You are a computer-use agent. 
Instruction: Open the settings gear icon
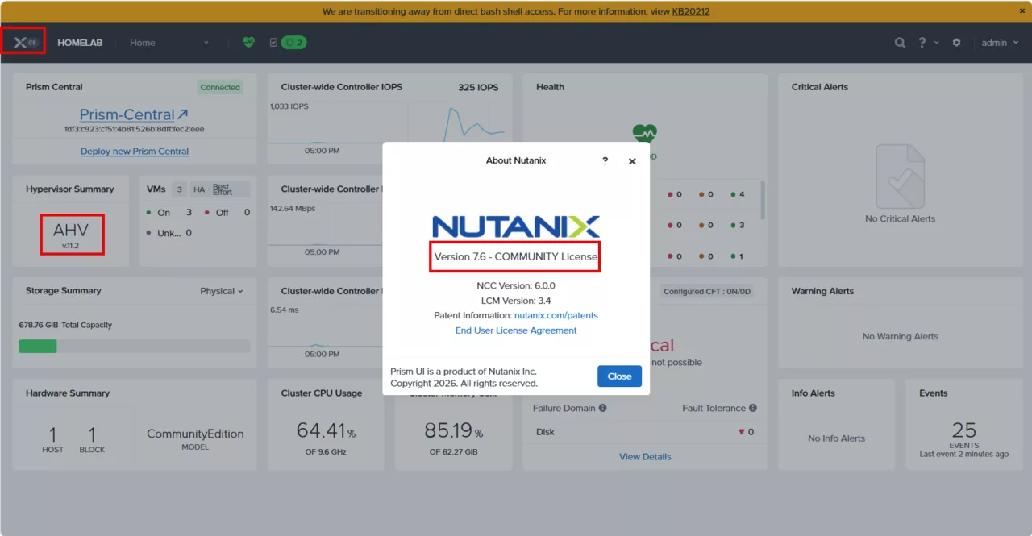(957, 43)
